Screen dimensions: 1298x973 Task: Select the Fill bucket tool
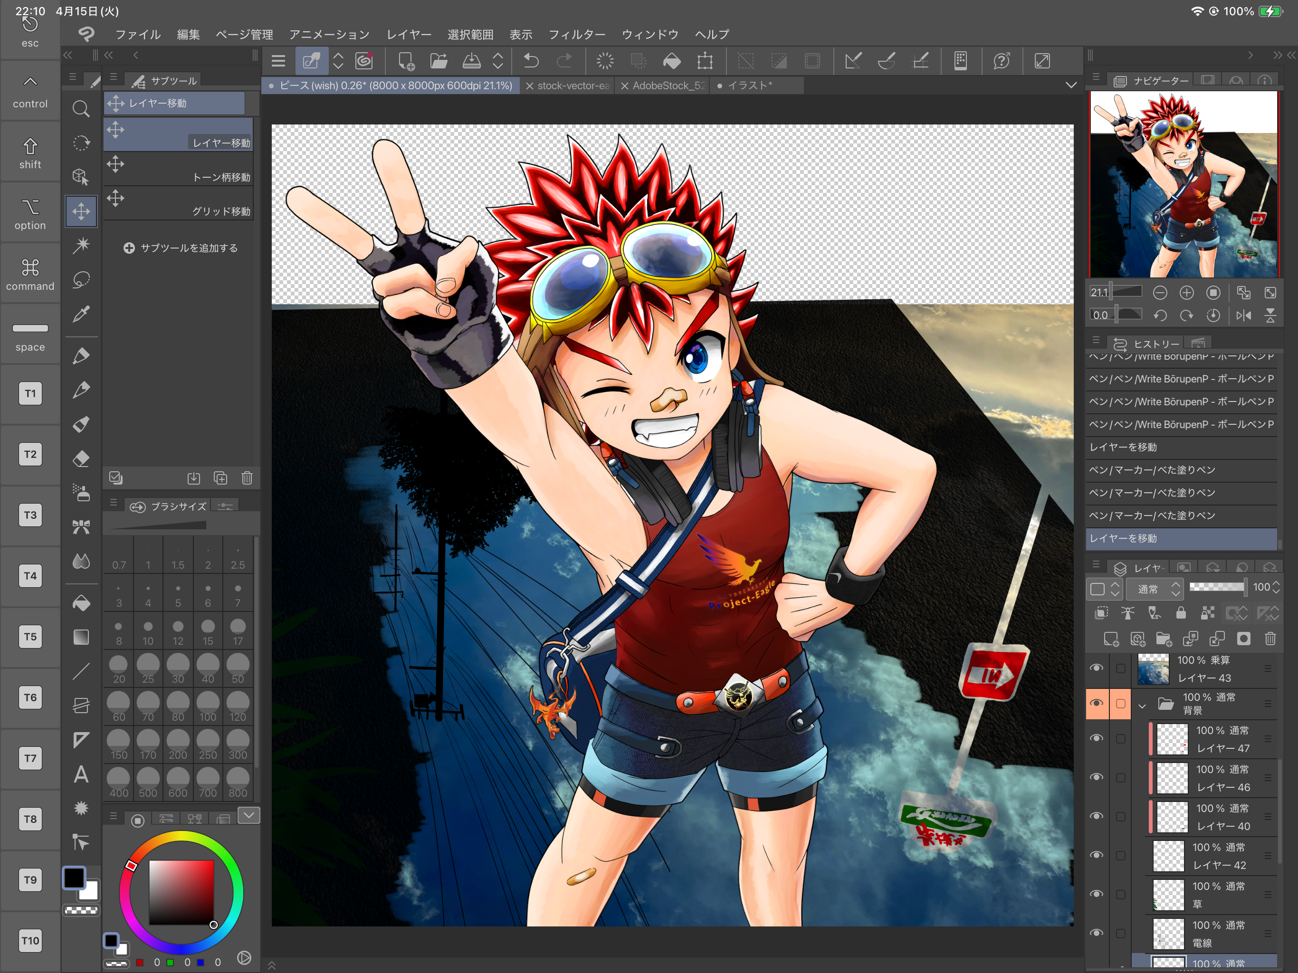click(81, 603)
